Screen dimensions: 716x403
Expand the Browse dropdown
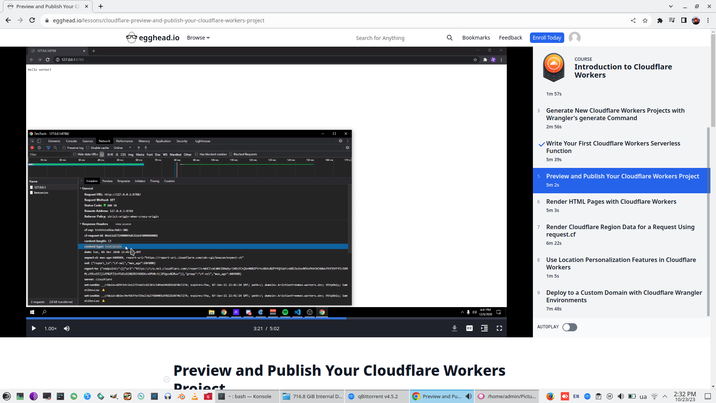[x=198, y=37]
